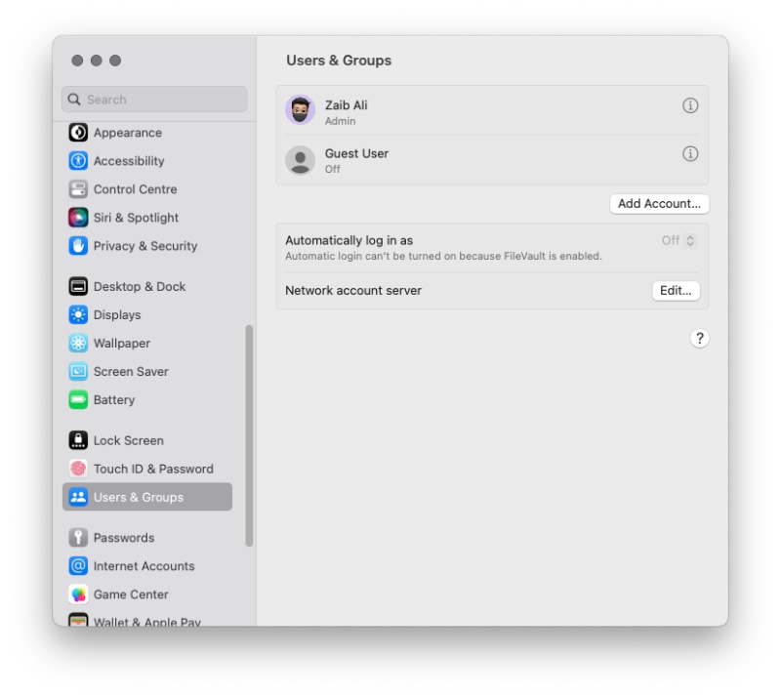781x696 pixels.
Task: Click the Privacy & Security hand icon
Action: pyautogui.click(x=78, y=246)
